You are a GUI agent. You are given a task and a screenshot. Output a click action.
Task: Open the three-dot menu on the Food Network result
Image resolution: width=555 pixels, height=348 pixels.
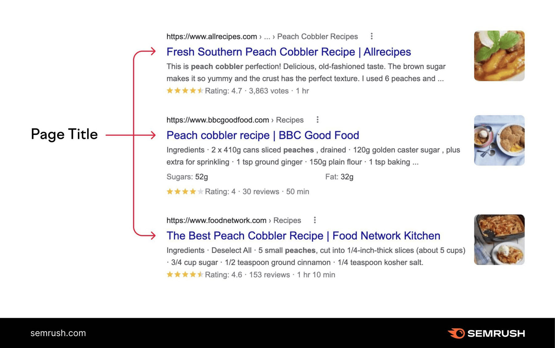(315, 220)
